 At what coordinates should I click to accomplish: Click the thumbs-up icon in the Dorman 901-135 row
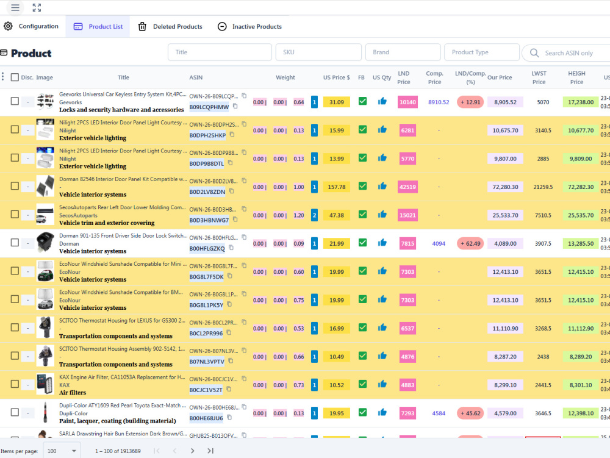coord(382,243)
